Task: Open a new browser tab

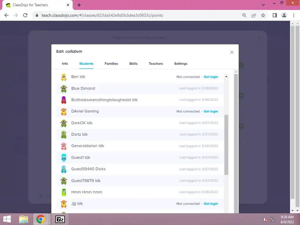Action: [x=79, y=5]
